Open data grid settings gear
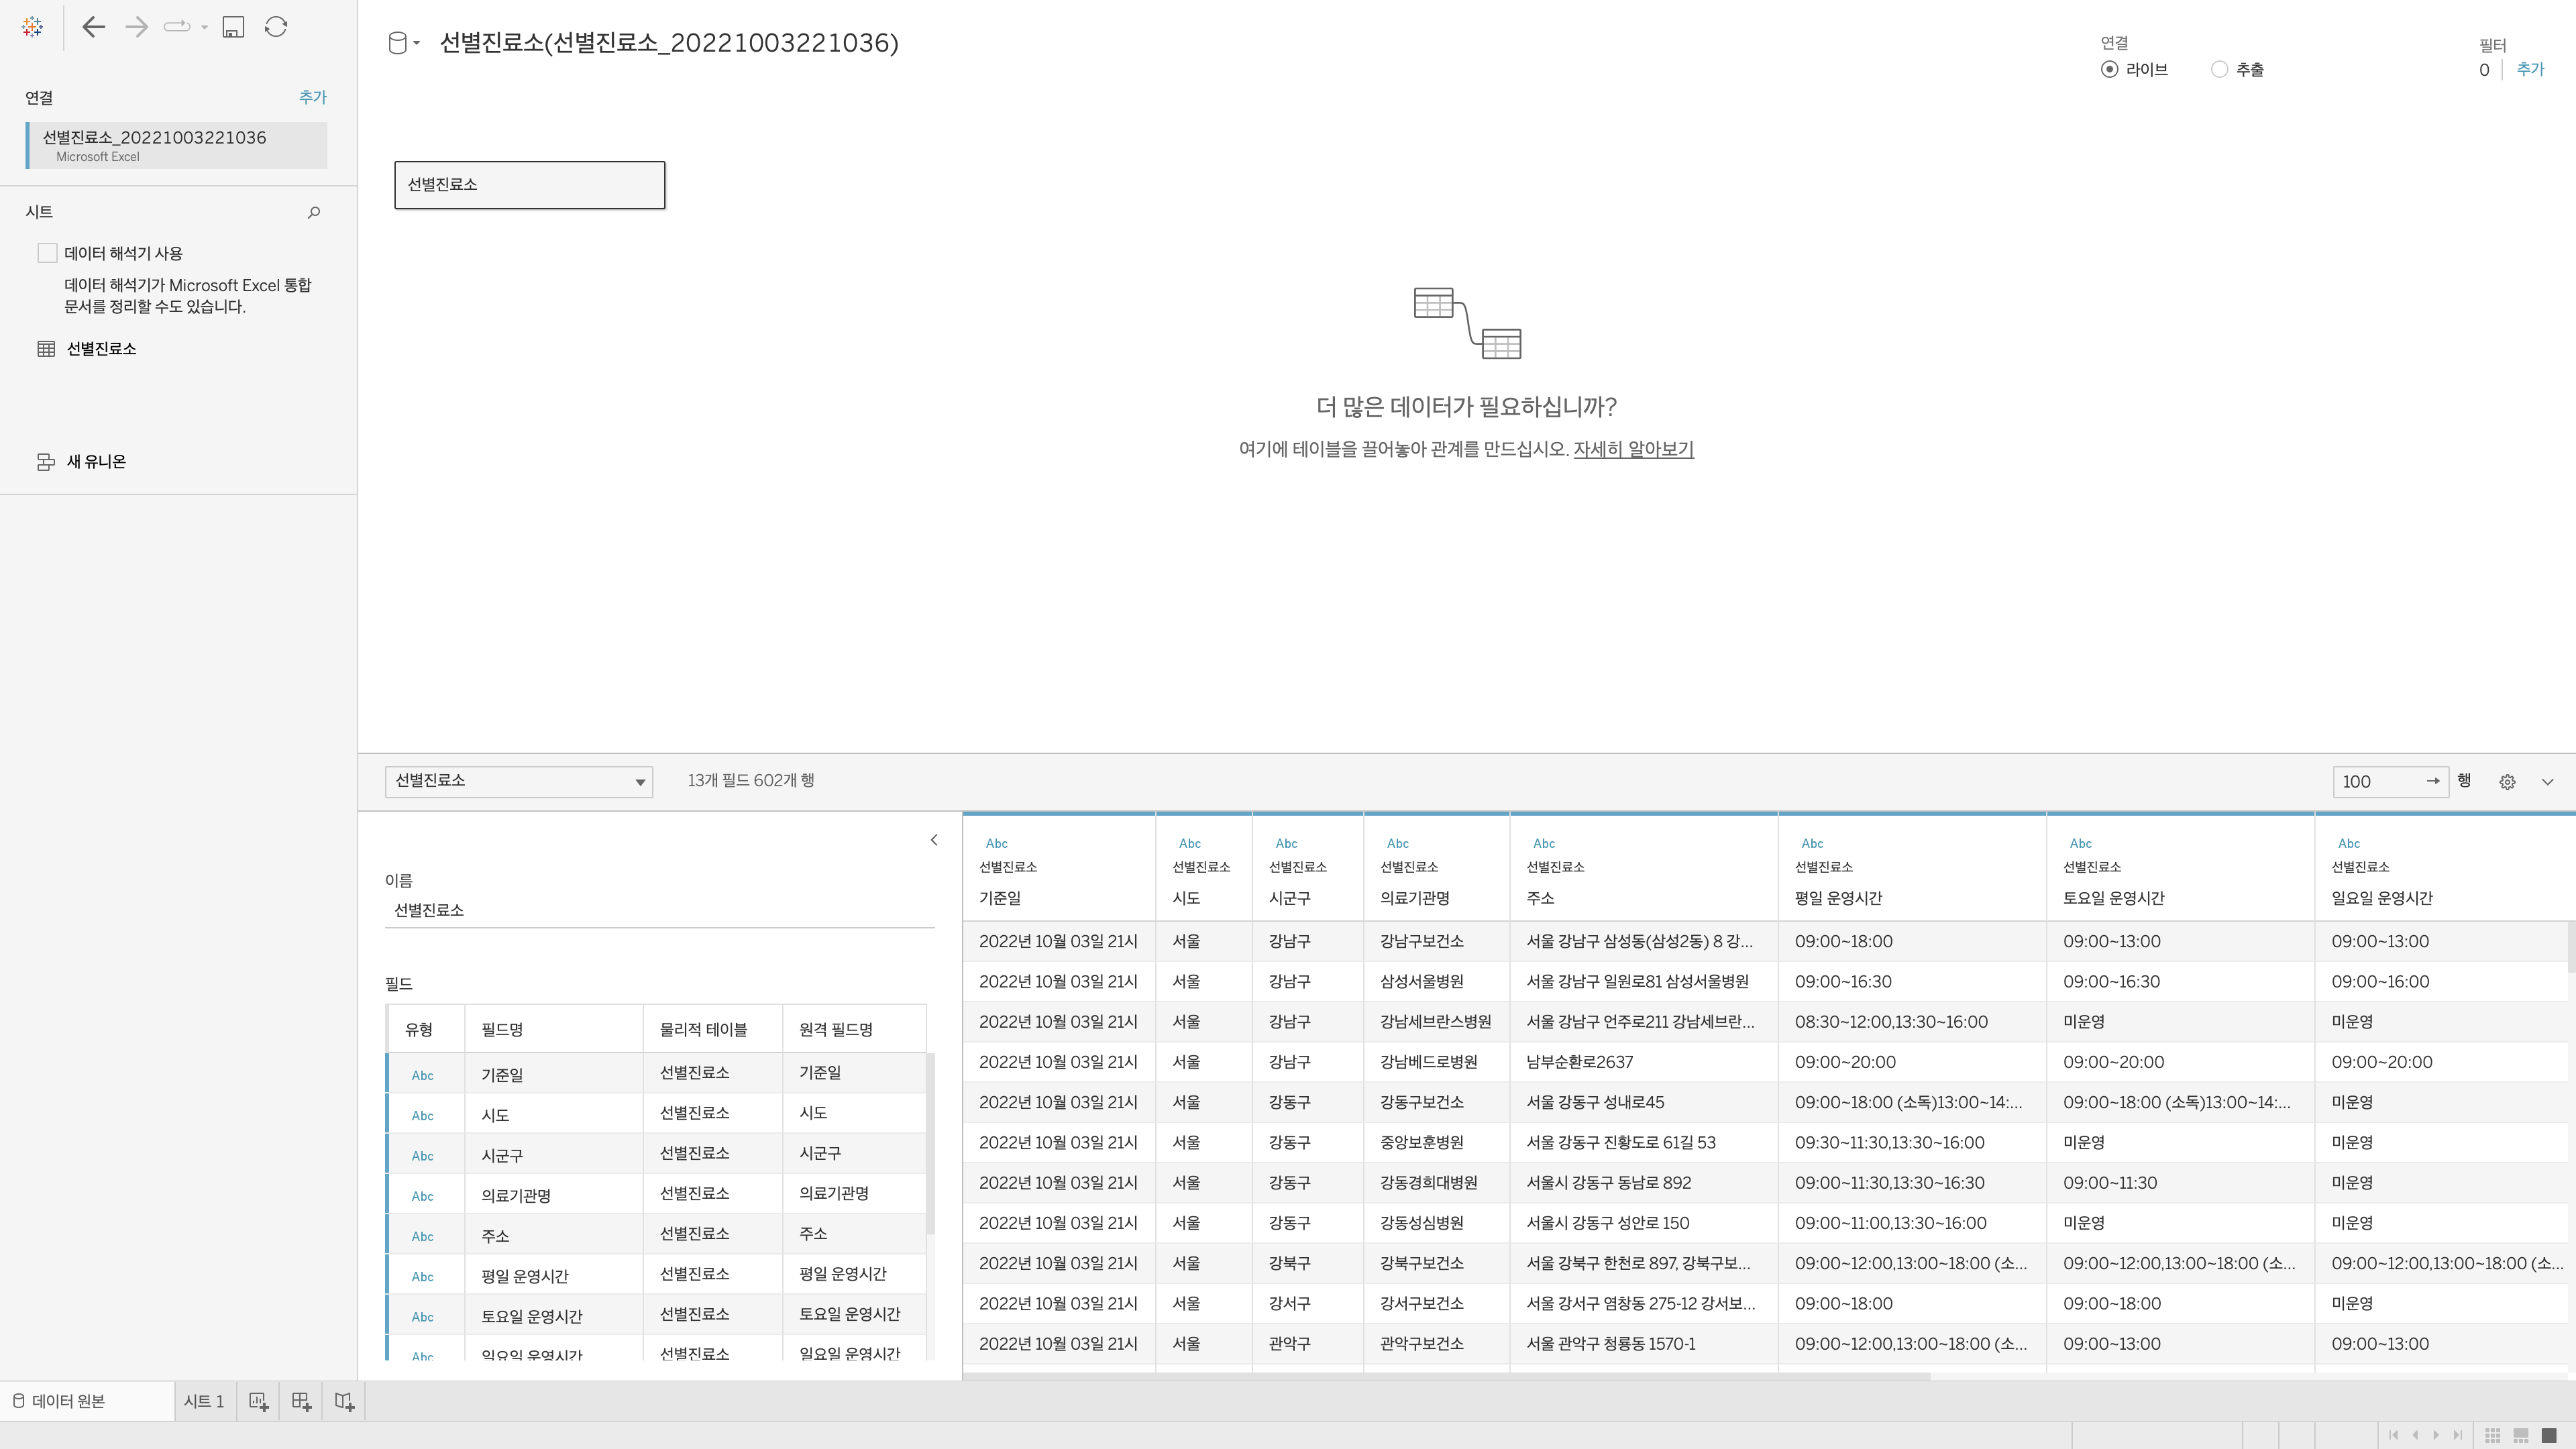Viewport: 2576px width, 1449px height. point(2507,782)
